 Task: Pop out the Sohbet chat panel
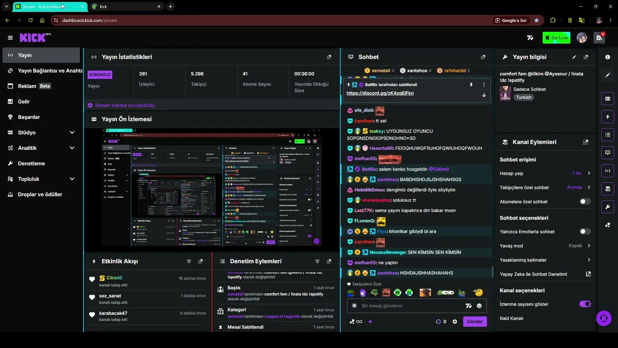tap(483, 57)
